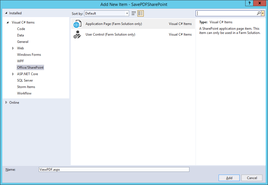Close the Add New Item dialog
The image size is (268, 185).
[260, 3]
